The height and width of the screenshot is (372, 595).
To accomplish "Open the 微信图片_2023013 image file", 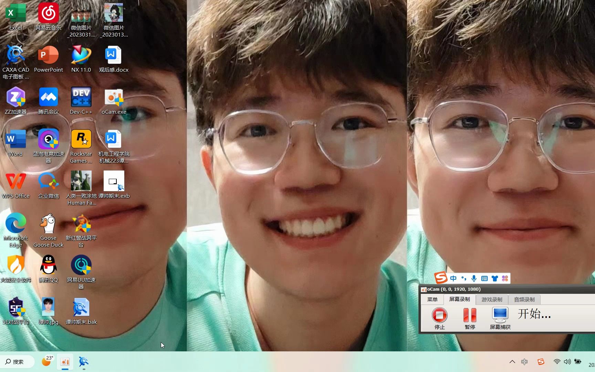I will coord(114,20).
